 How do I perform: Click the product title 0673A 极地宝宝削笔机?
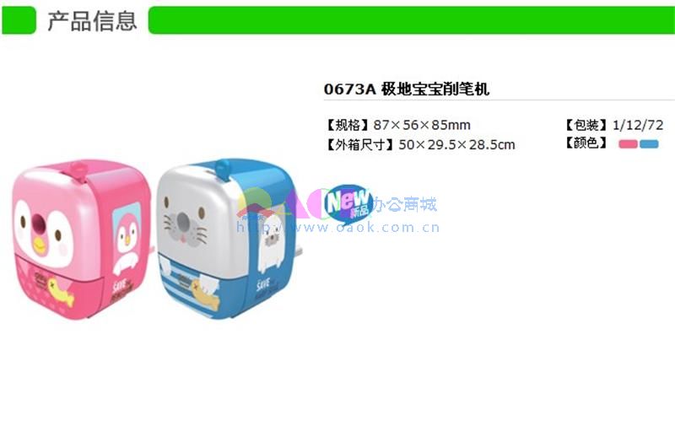[x=407, y=89]
